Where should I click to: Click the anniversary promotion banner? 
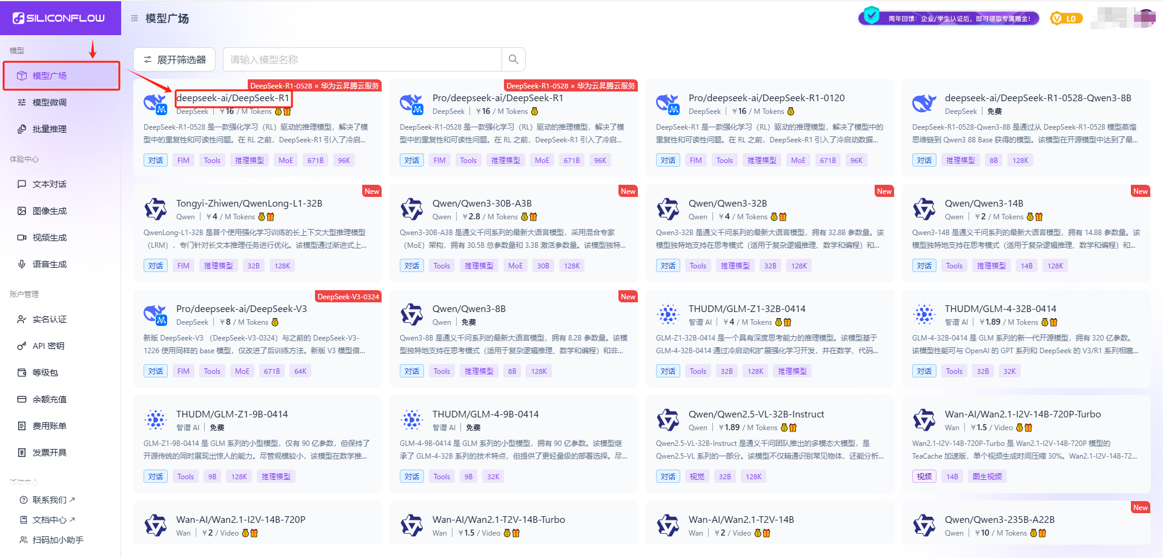coord(949,18)
